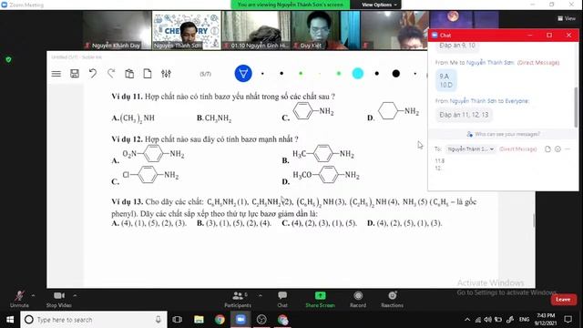Redo the whiteboard stroke
Image resolution: width=583 pixels, height=328 pixels.
click(111, 74)
